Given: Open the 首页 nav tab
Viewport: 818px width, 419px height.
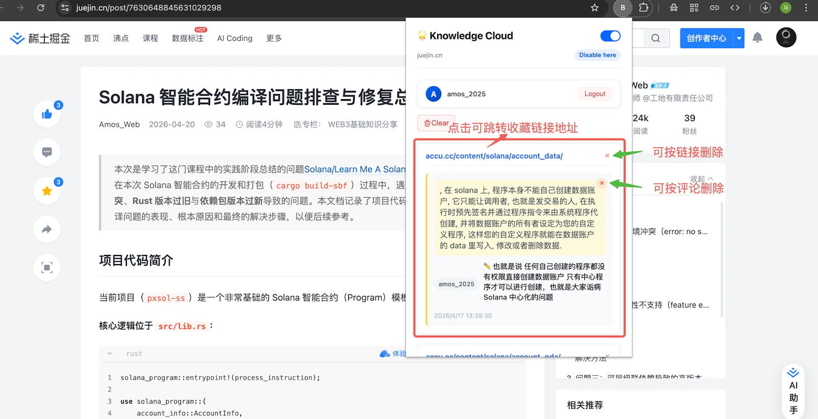Looking at the screenshot, I should tap(92, 38).
